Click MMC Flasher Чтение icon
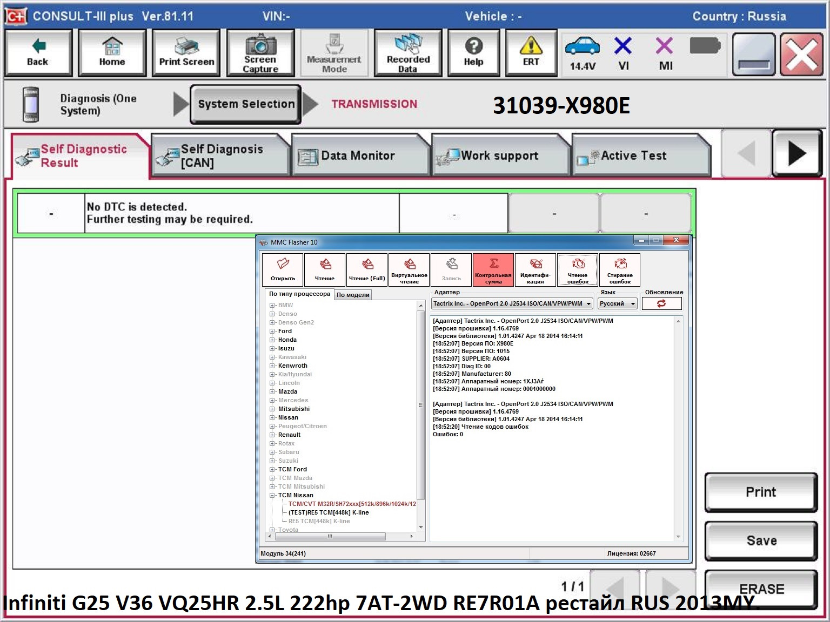This screenshot has width=830, height=622. pyautogui.click(x=325, y=269)
